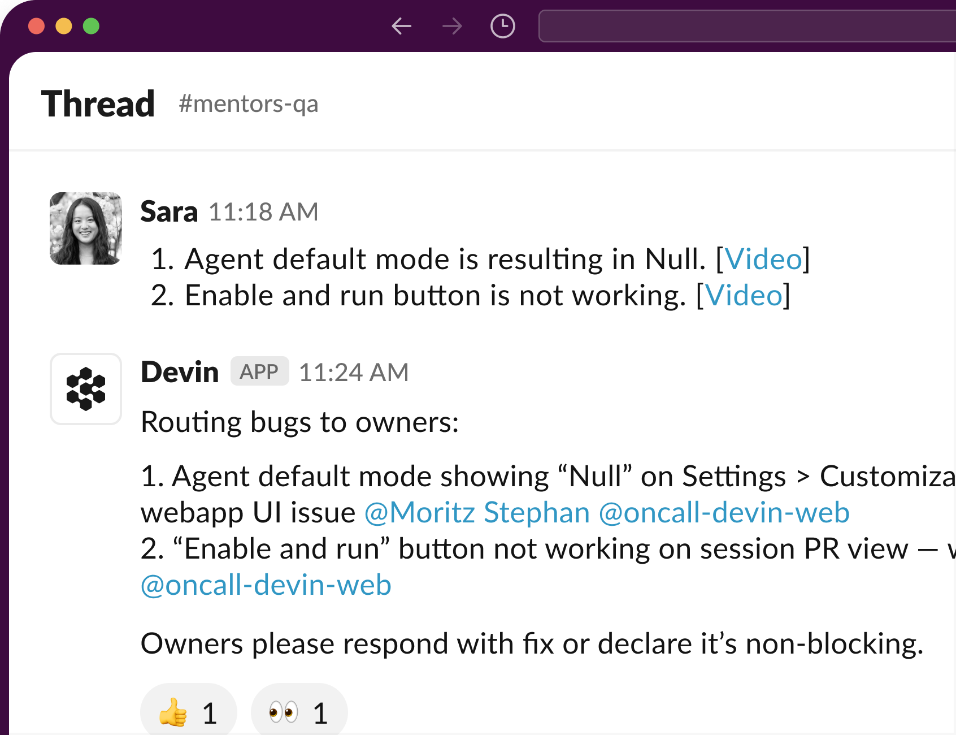Screen dimensions: 956x735
Task: Click the forward navigation arrow
Action: [452, 26]
